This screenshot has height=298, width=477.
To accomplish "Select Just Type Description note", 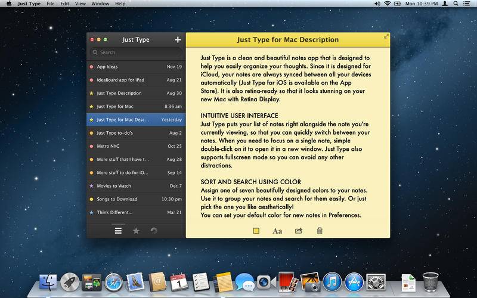I will point(136,93).
